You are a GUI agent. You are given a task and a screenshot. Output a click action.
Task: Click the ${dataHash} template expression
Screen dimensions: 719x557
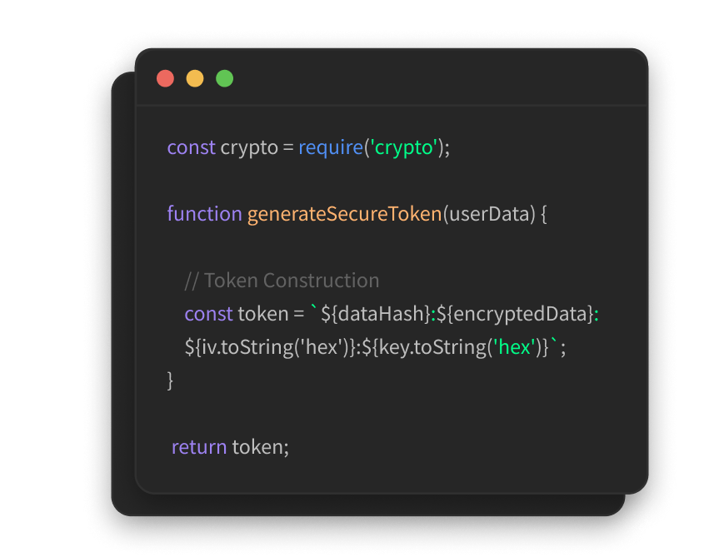pyautogui.click(x=376, y=314)
